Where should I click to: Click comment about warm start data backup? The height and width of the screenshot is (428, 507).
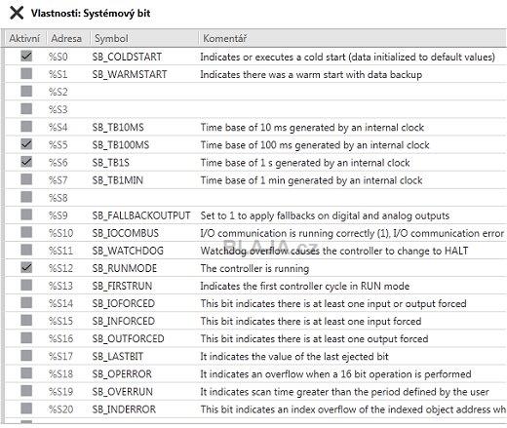pos(311,74)
